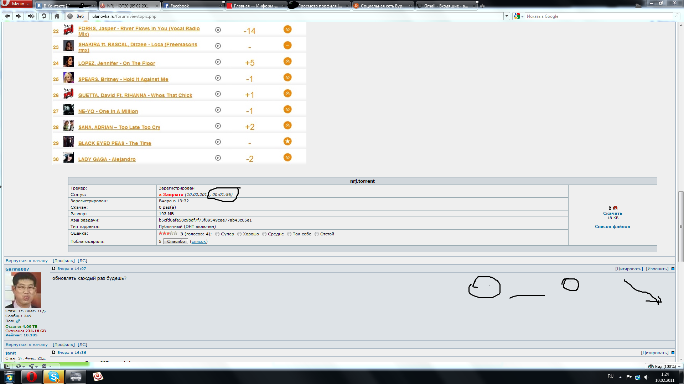Rate the torrent as Супер

(217, 234)
